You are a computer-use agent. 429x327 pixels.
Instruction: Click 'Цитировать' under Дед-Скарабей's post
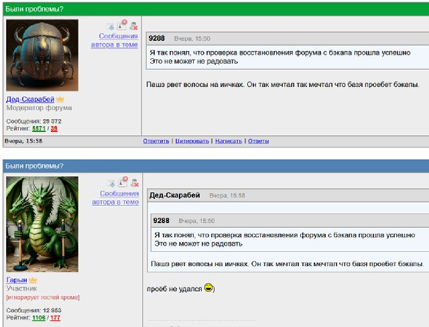192,141
